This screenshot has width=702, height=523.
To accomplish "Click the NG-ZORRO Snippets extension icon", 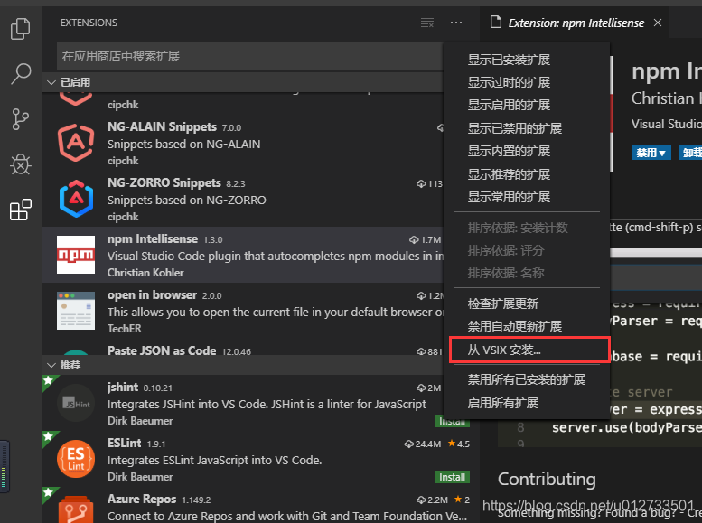I will click(76, 199).
